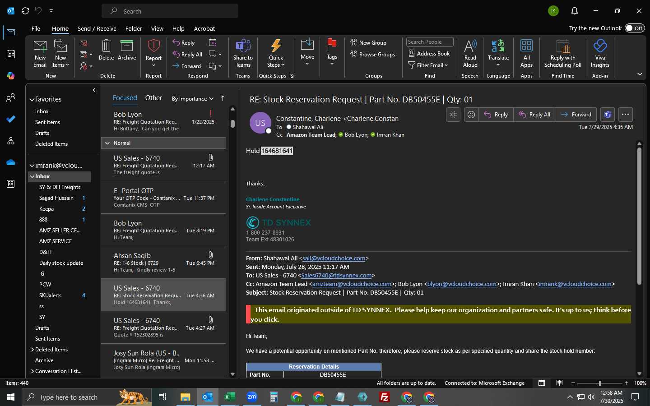650x406 pixels.
Task: Open Address Book
Action: coord(429,54)
